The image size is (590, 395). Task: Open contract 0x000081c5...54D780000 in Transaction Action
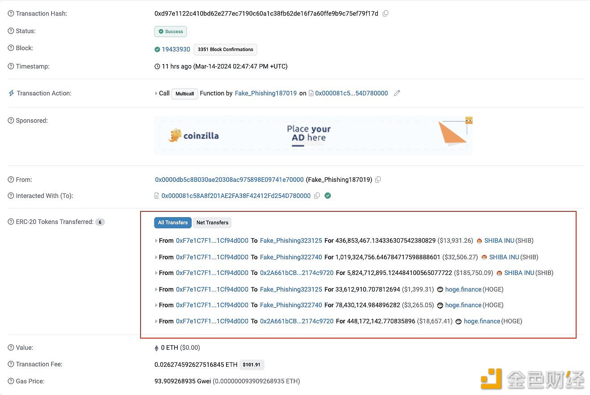click(351, 93)
